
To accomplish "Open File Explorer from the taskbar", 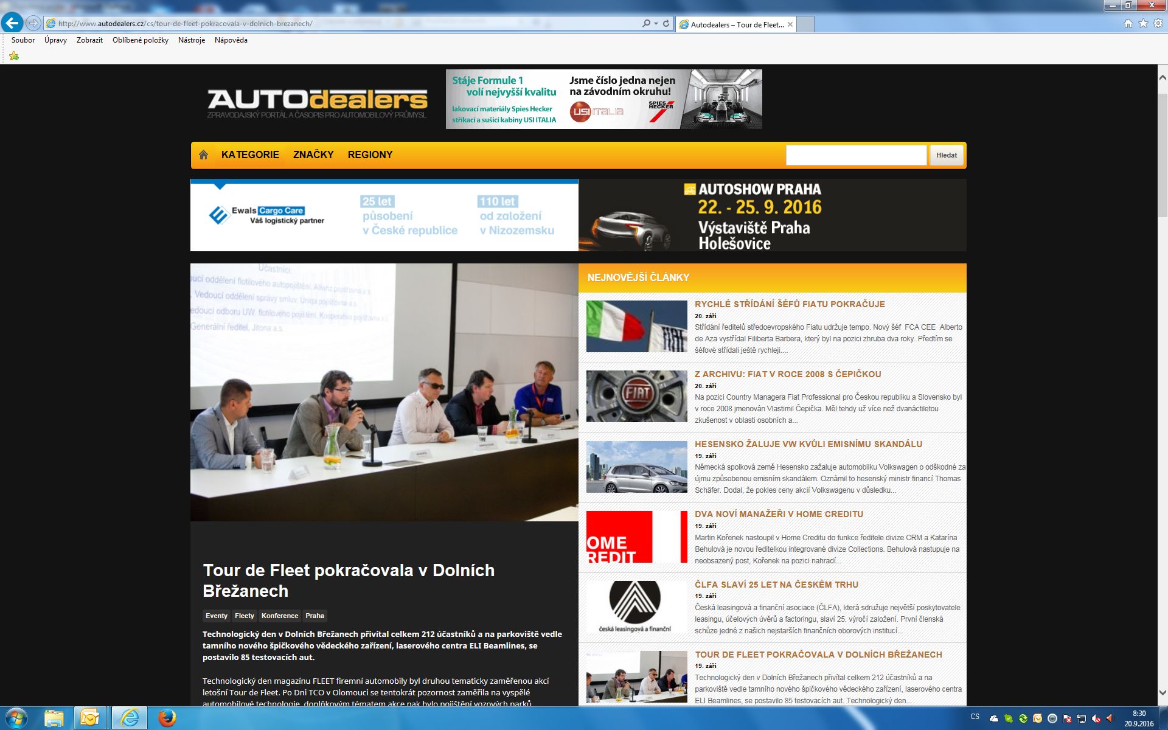I will (54, 718).
